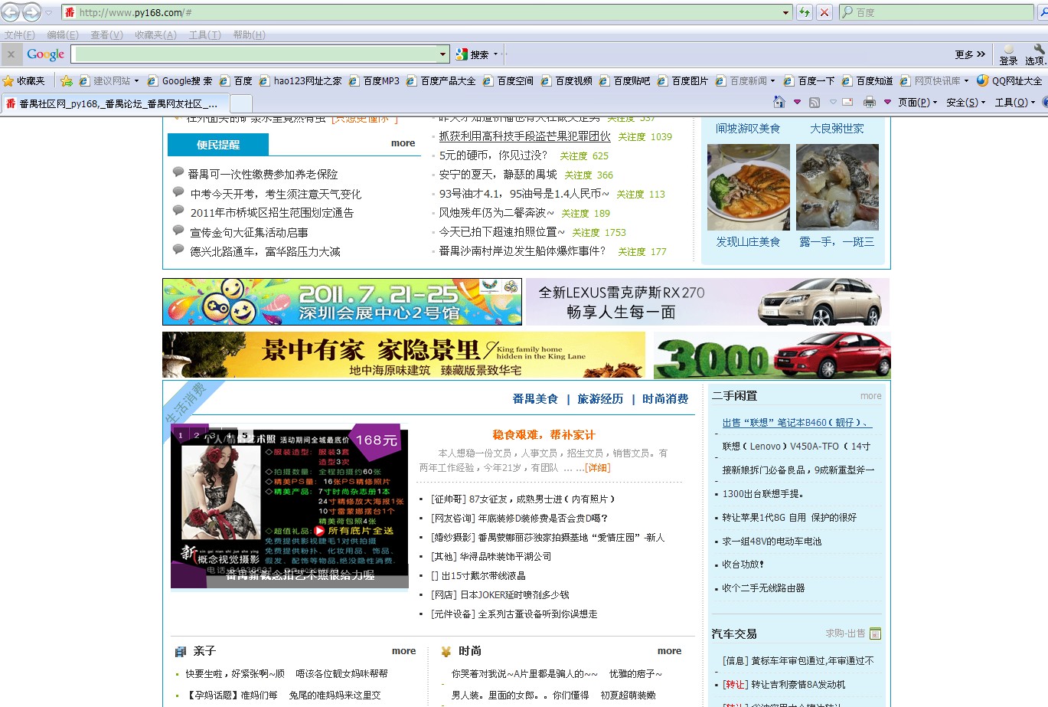
Task: Click the 亲子 section icon
Action: point(181,651)
